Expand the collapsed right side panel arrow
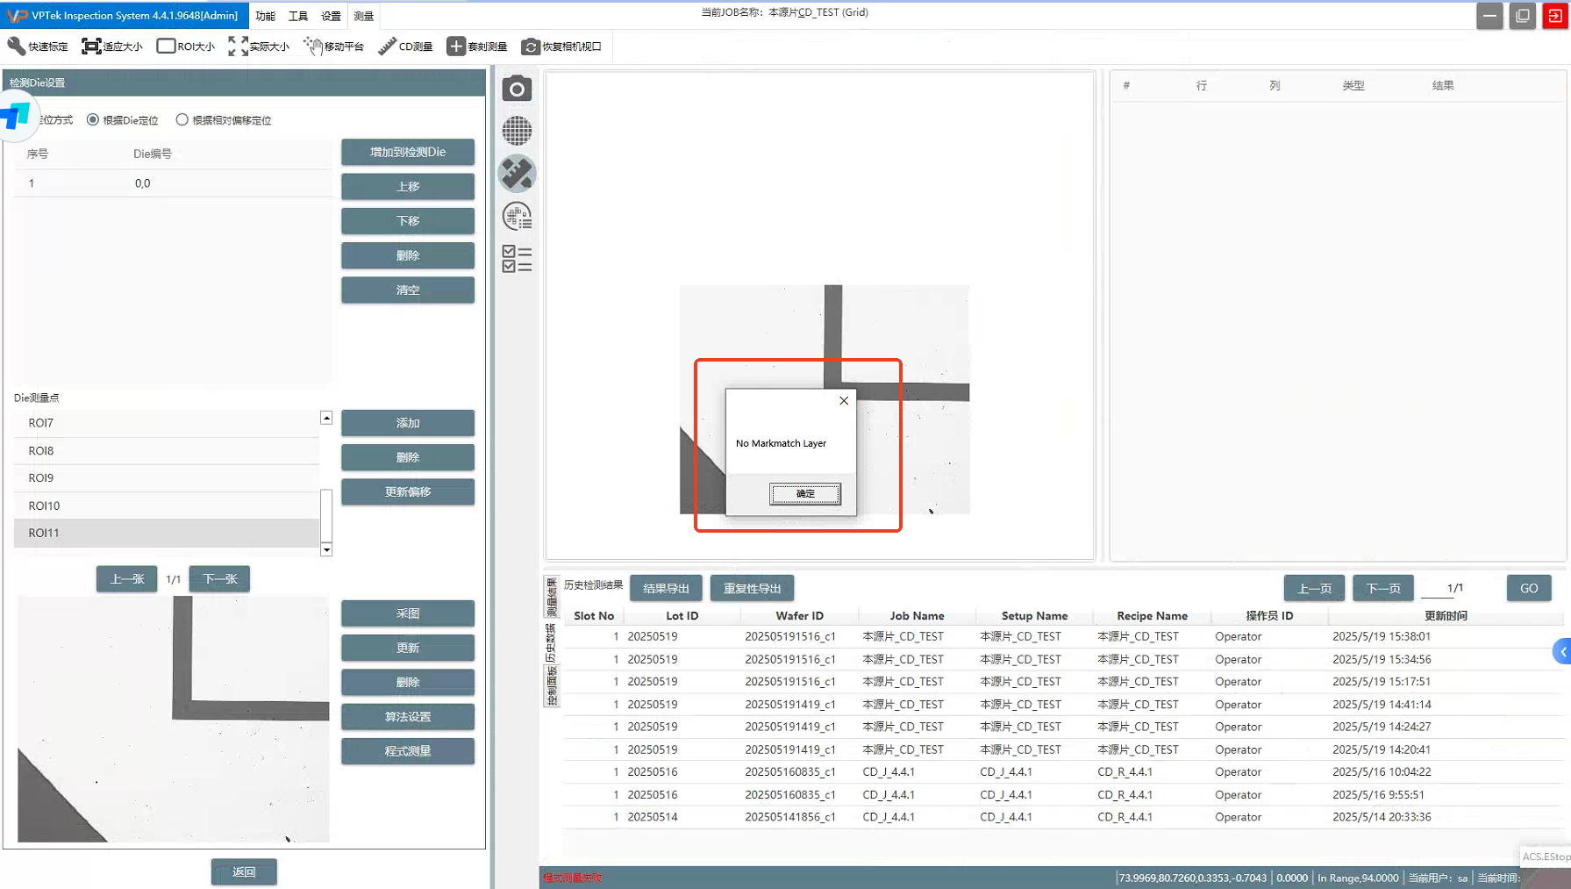1571x889 pixels. (x=1562, y=651)
